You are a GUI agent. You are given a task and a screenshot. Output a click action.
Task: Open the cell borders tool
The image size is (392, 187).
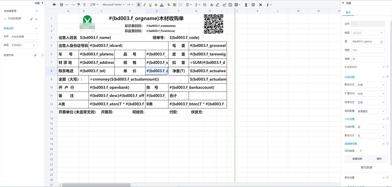click(174, 5)
